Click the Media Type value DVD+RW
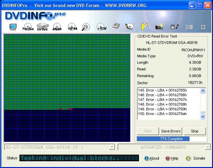 [195, 56]
